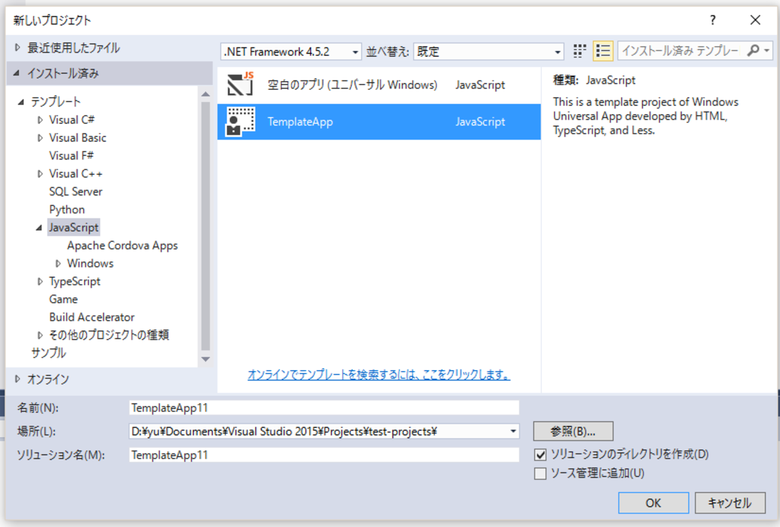Viewport: 780px width, 527px height.
Task: Collapse the JavaScript node arrow
Action: coord(39,228)
